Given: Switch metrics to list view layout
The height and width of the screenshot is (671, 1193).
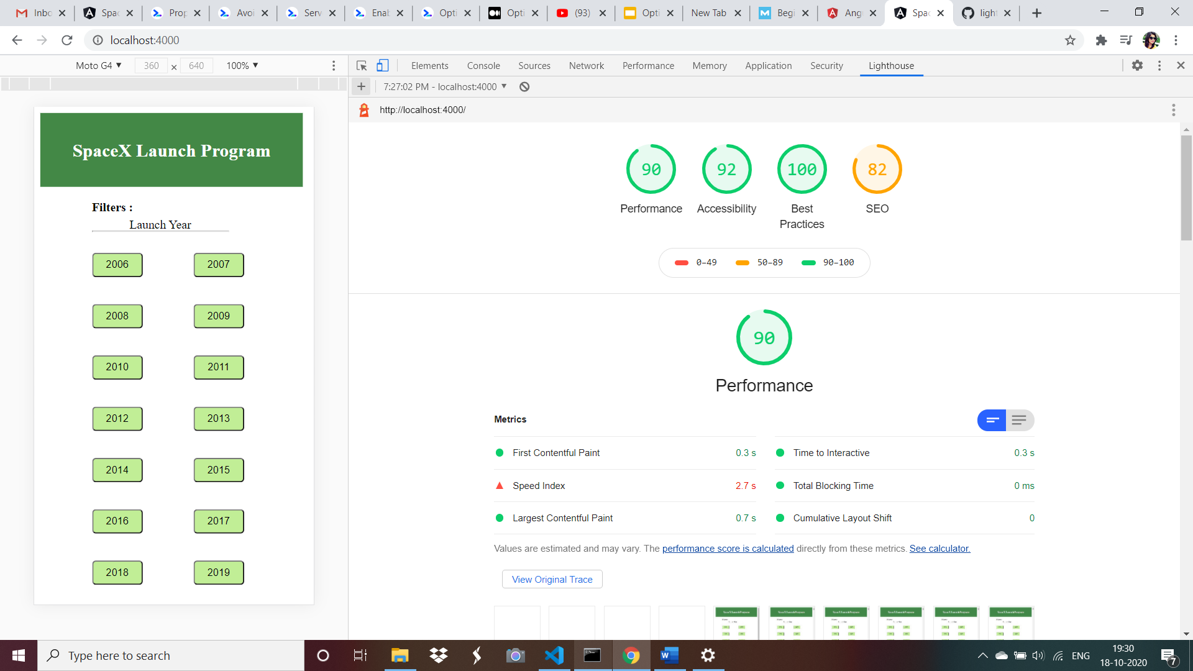Looking at the screenshot, I should tap(1019, 420).
